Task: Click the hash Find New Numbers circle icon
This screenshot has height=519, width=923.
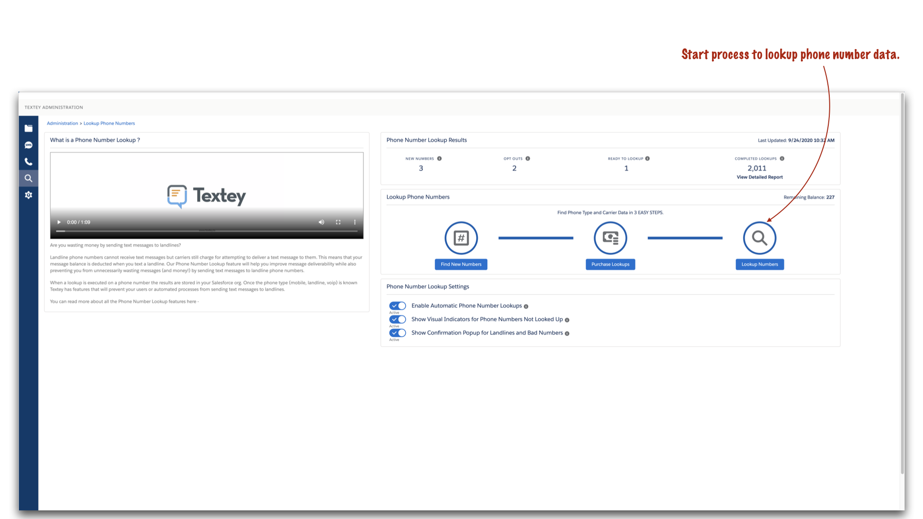Action: pos(461,238)
